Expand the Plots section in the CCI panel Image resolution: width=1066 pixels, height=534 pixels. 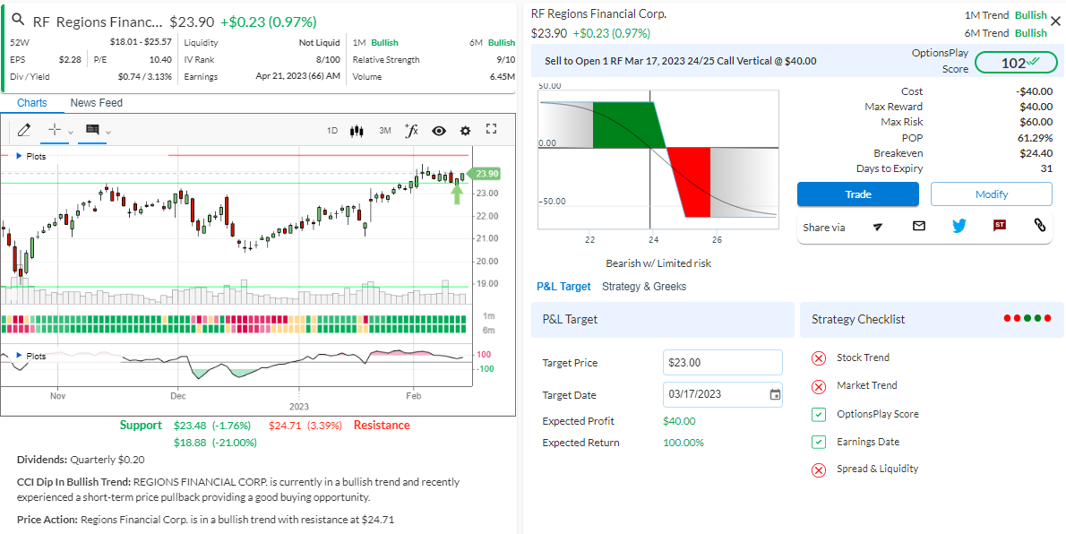(x=31, y=356)
